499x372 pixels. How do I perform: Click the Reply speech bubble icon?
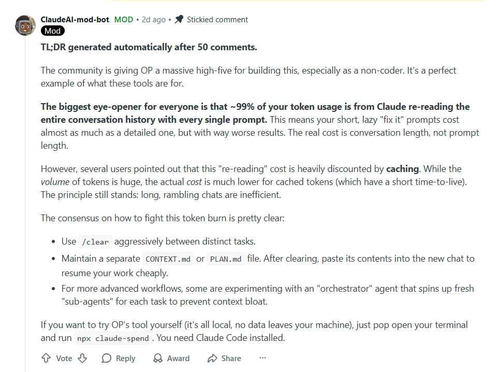click(x=105, y=358)
